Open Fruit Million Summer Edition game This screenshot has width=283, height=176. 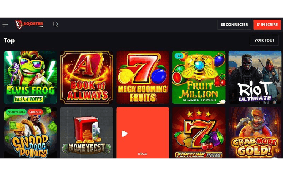[x=199, y=78]
